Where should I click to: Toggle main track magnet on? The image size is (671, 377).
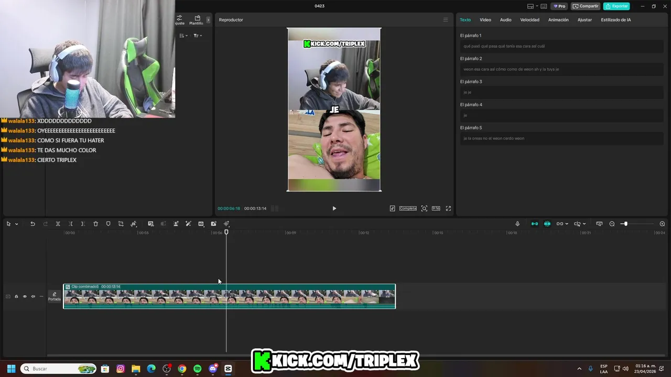point(535,224)
